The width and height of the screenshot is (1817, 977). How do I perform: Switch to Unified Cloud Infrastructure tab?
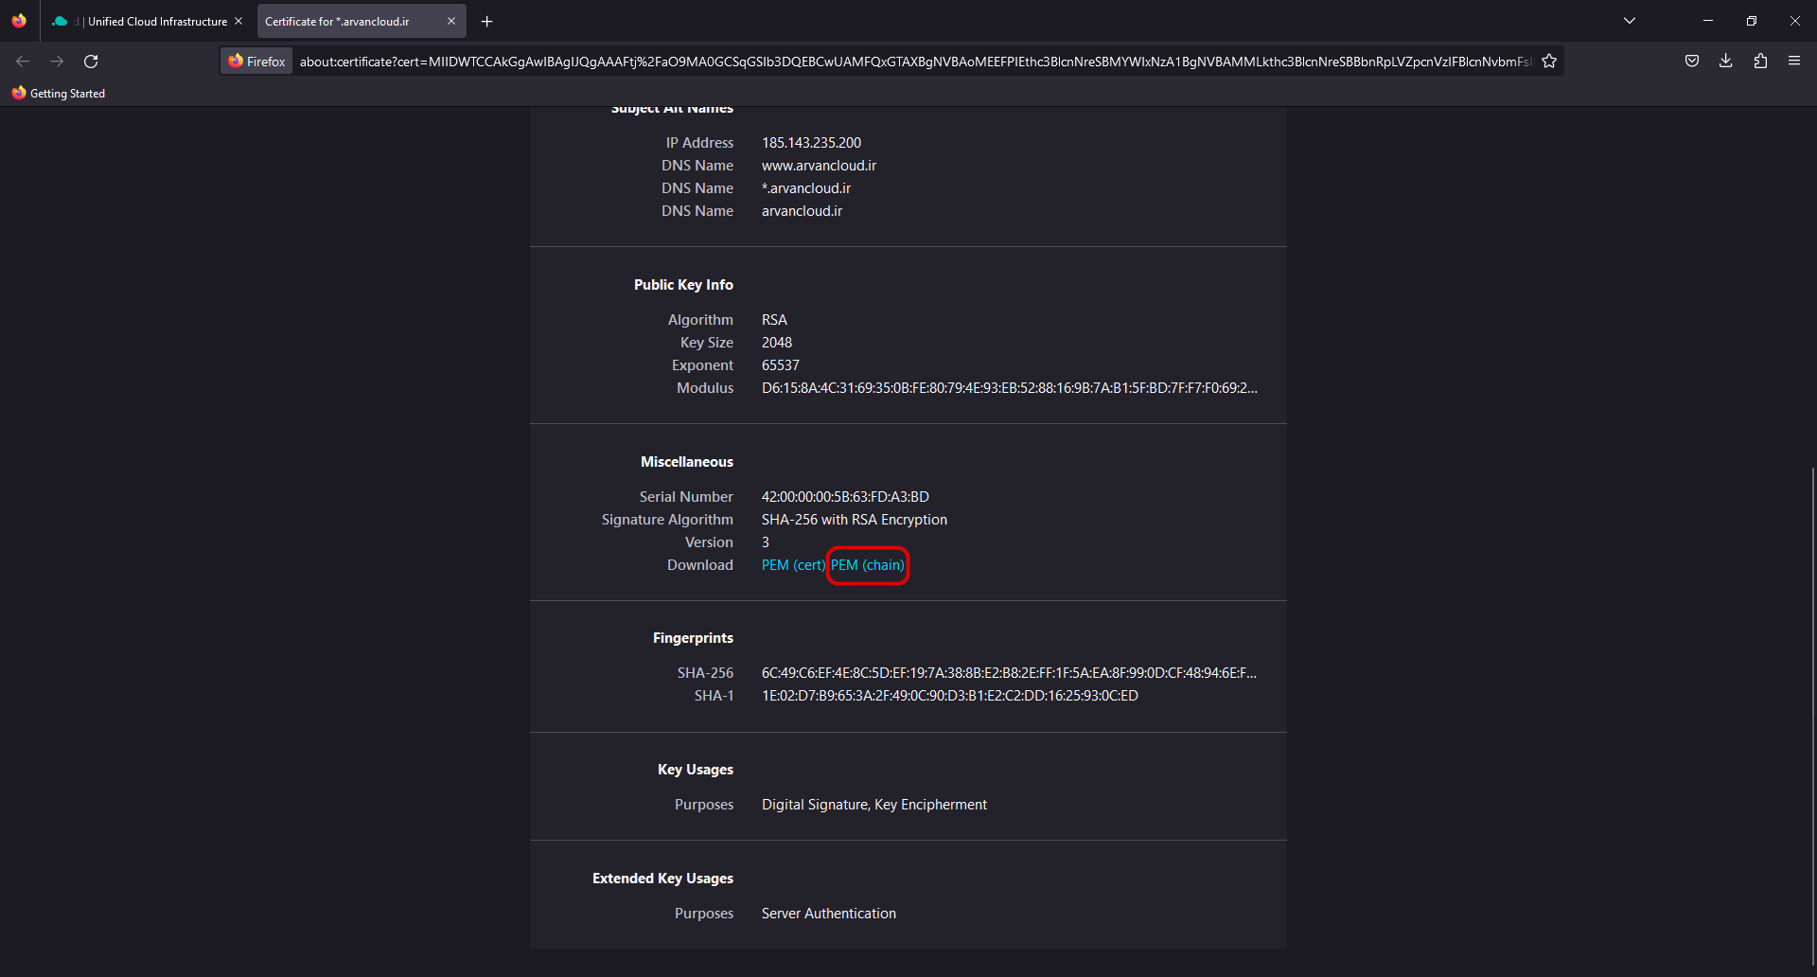(x=151, y=22)
